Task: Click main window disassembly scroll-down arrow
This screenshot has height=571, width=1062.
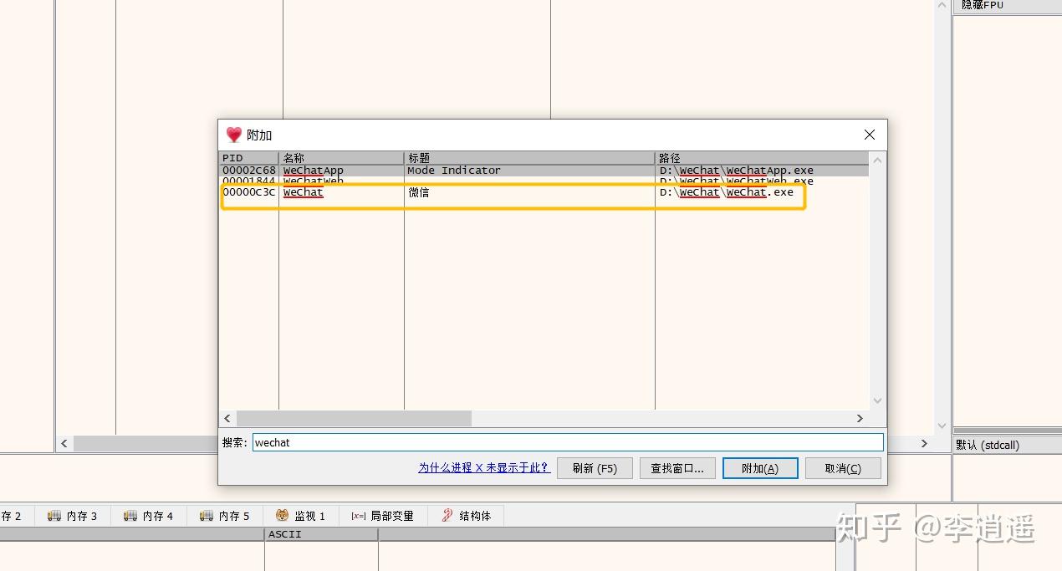Action: pos(942,426)
